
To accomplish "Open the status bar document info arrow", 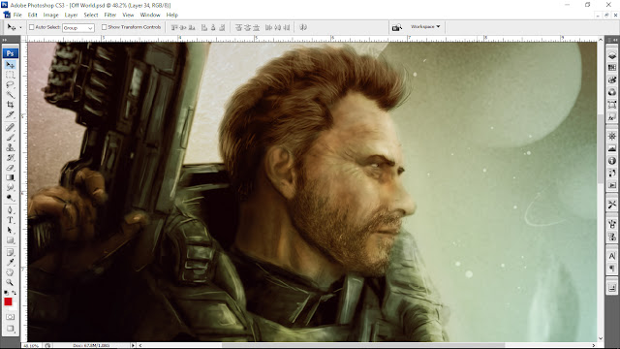I will 133,345.
